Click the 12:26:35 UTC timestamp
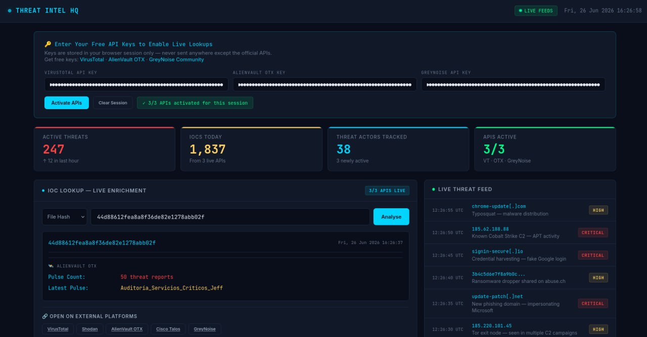Image resolution: width=647 pixels, height=337 pixels. (447, 304)
